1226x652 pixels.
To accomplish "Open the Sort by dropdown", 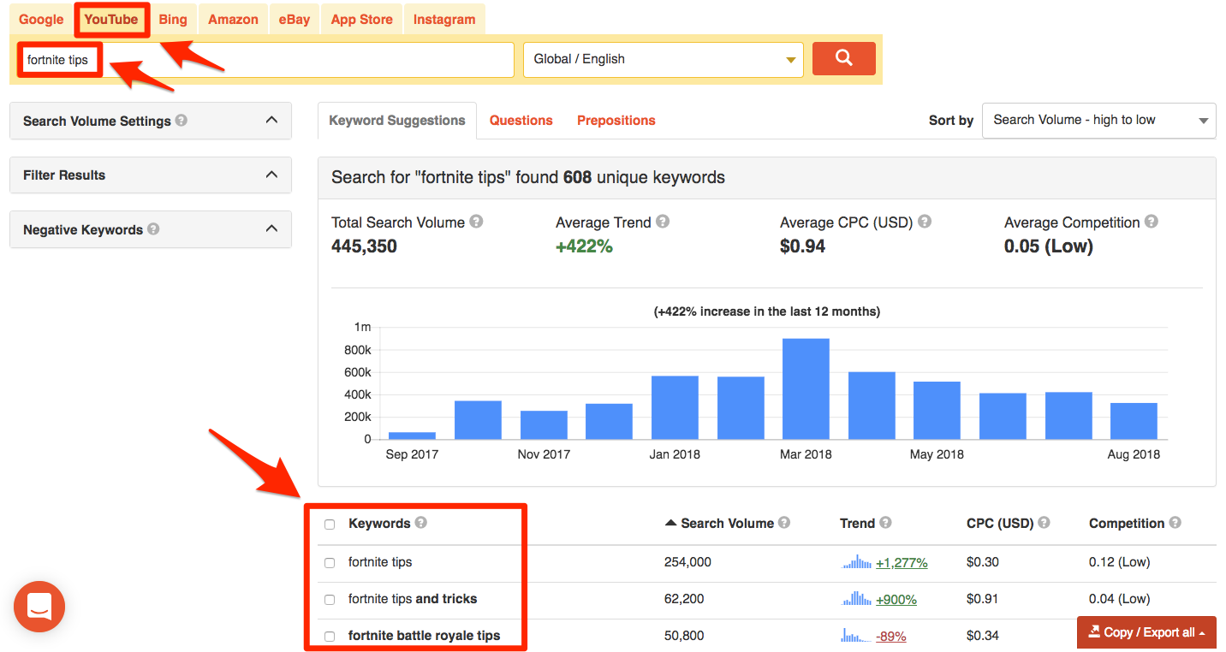I will pyautogui.click(x=1099, y=121).
